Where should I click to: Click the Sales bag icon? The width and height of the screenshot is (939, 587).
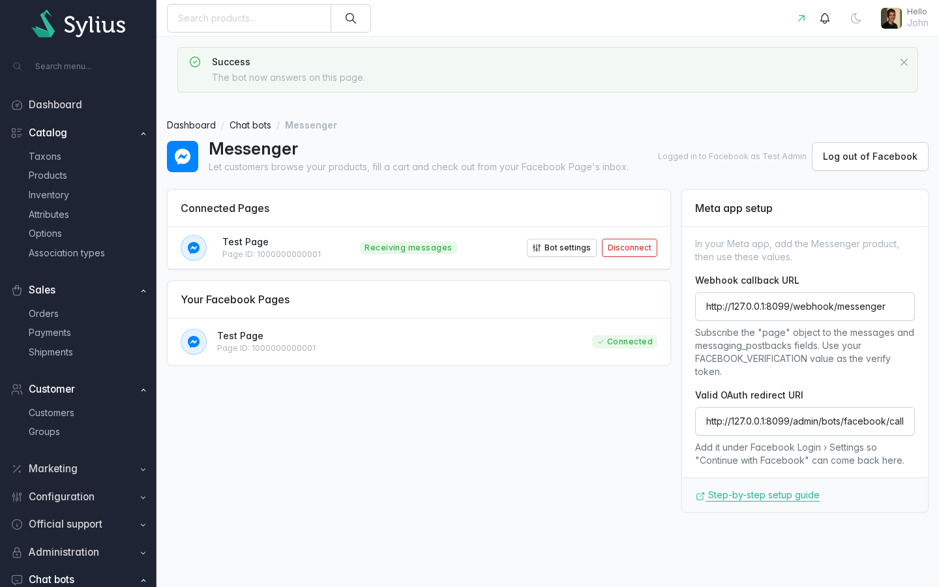click(17, 290)
